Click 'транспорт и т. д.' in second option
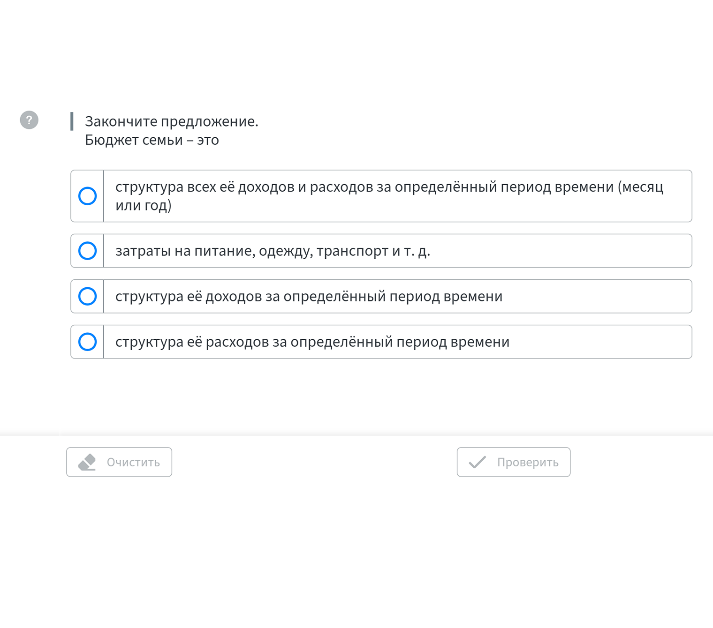713x628 pixels. pos(373,251)
